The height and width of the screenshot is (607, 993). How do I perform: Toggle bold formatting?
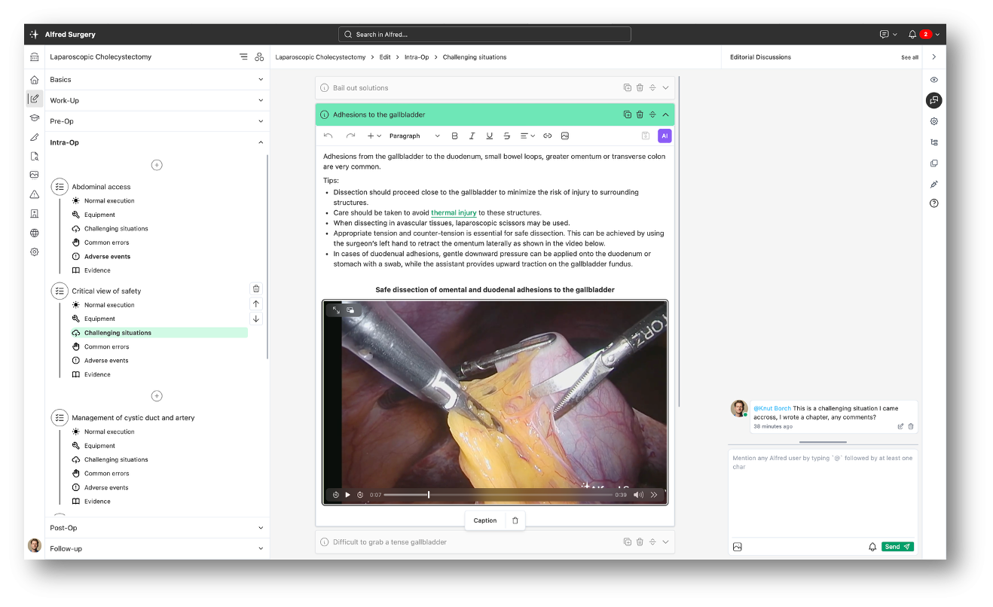pyautogui.click(x=454, y=136)
